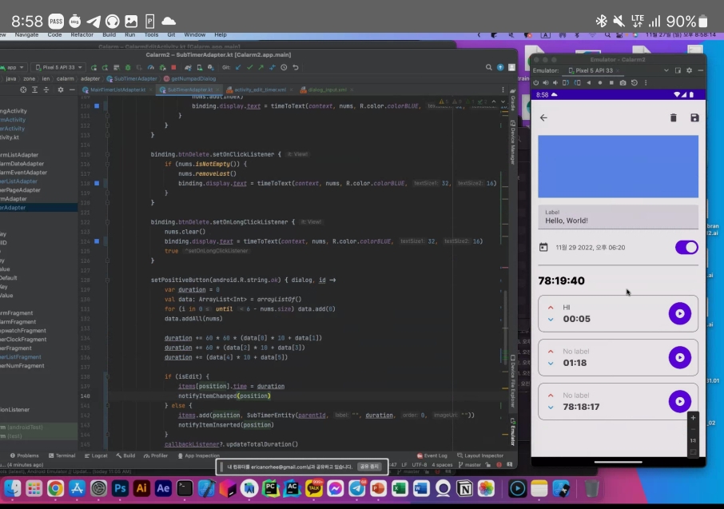Open the Problems tool window
This screenshot has width=724, height=509.
25,455
